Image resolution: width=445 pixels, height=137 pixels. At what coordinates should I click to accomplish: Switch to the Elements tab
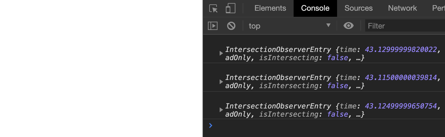(x=270, y=8)
